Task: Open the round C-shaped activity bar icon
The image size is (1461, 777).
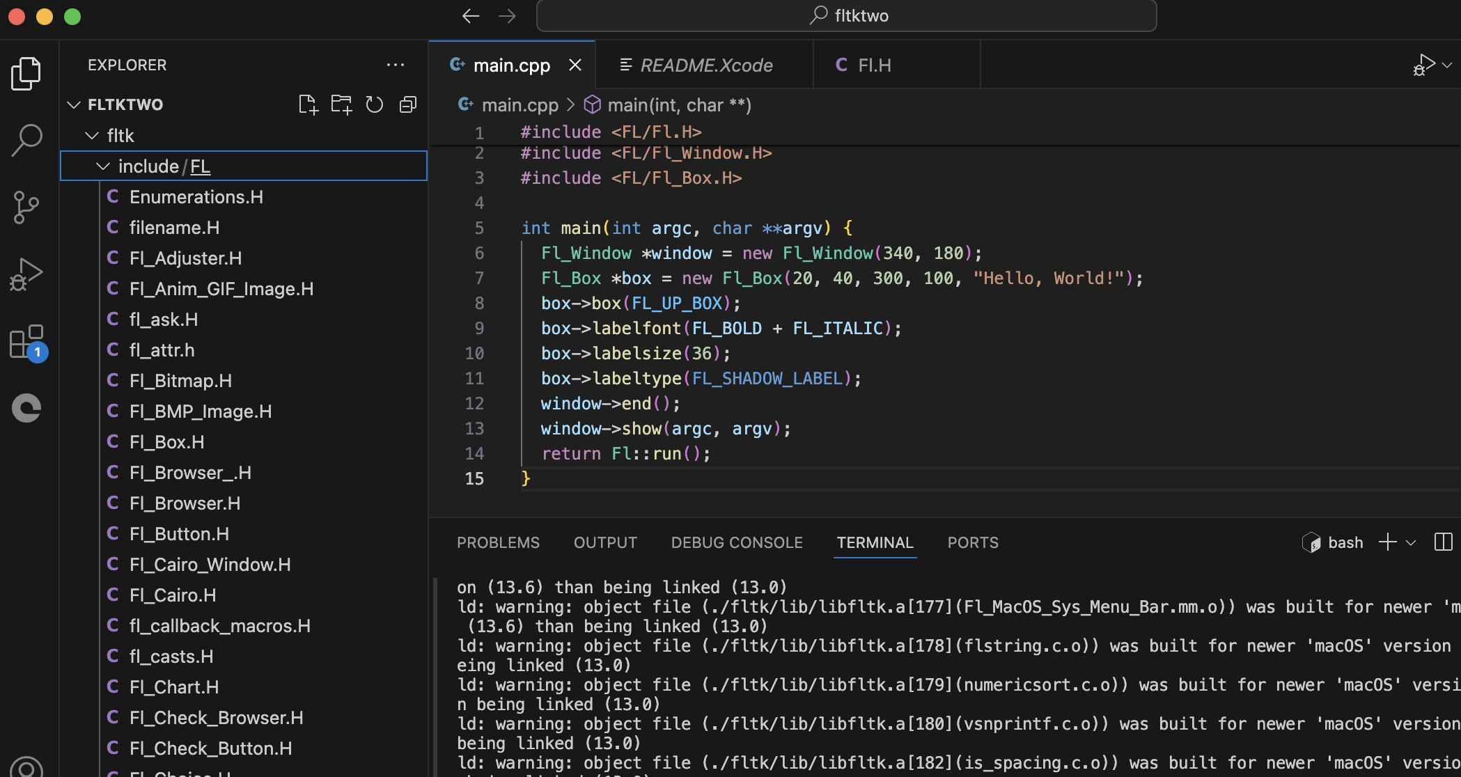Action: [x=26, y=408]
